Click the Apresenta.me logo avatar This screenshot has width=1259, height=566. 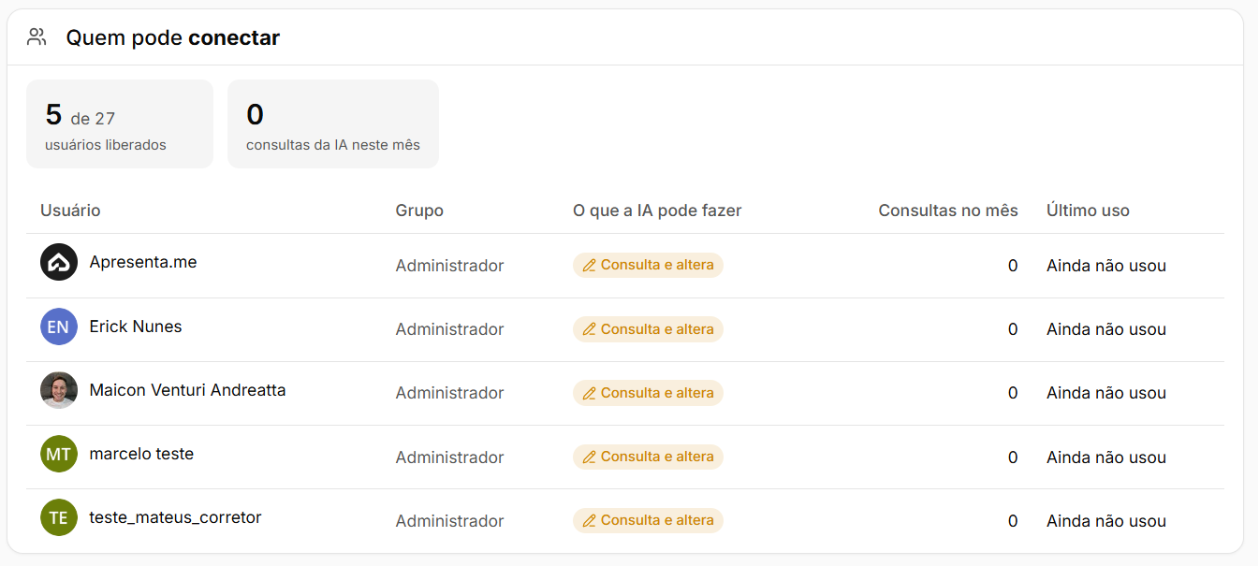point(59,263)
